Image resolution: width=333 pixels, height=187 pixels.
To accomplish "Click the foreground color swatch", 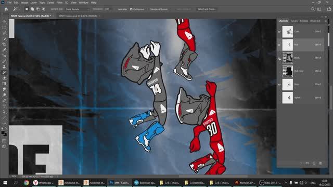I will tap(3, 133).
